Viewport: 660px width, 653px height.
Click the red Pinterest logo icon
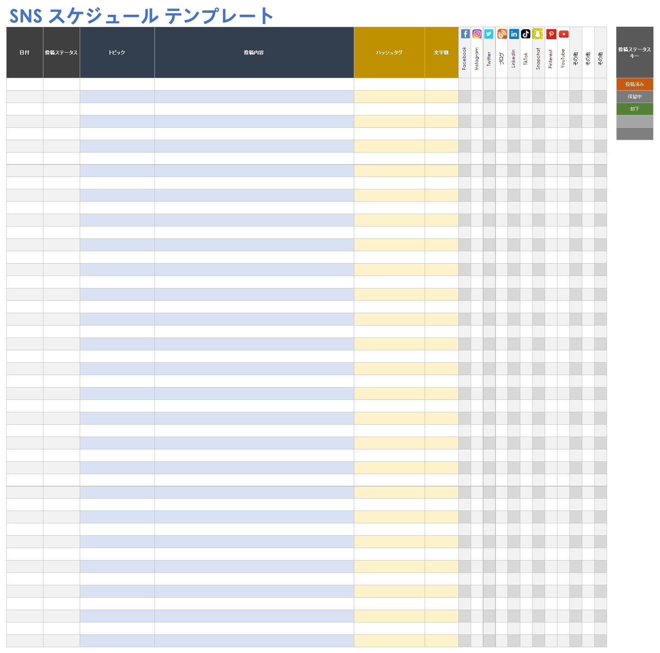click(551, 34)
